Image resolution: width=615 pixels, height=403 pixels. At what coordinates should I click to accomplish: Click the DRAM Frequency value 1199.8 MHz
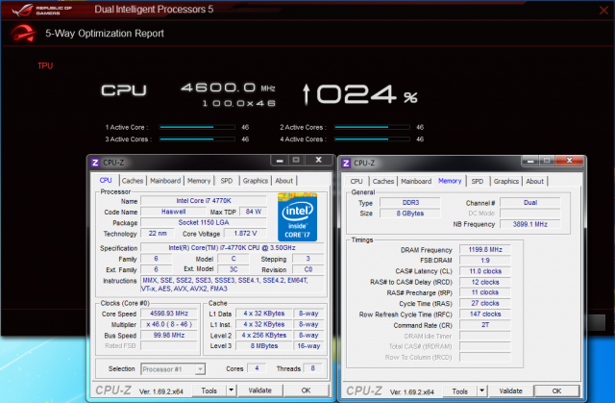point(485,249)
